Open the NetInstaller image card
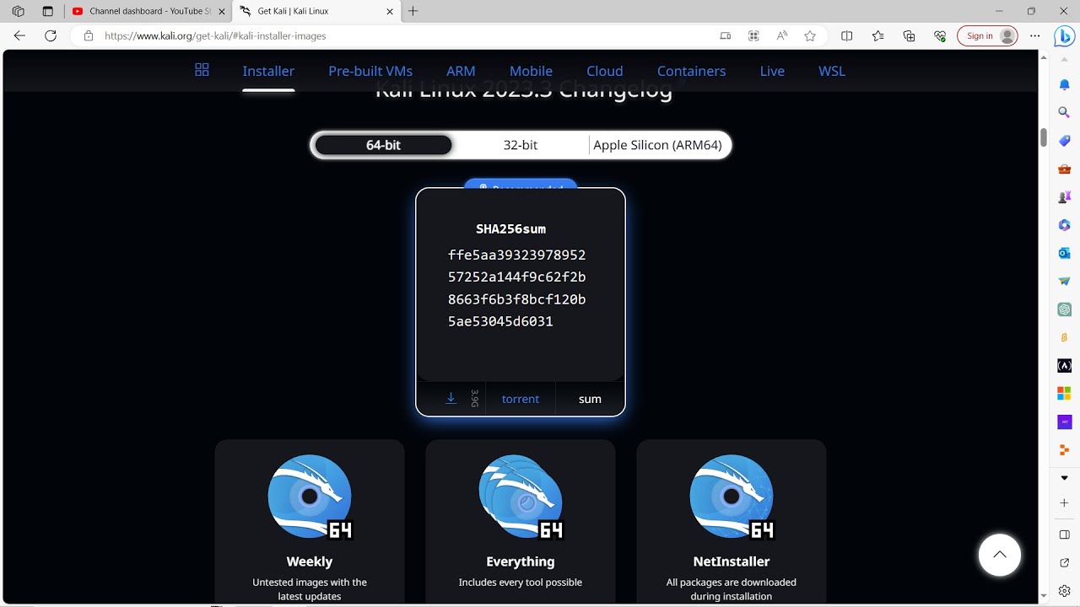 coord(732,521)
